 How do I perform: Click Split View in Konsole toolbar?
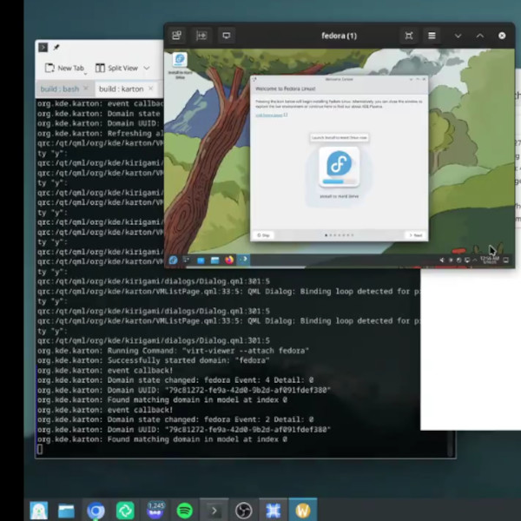116,68
